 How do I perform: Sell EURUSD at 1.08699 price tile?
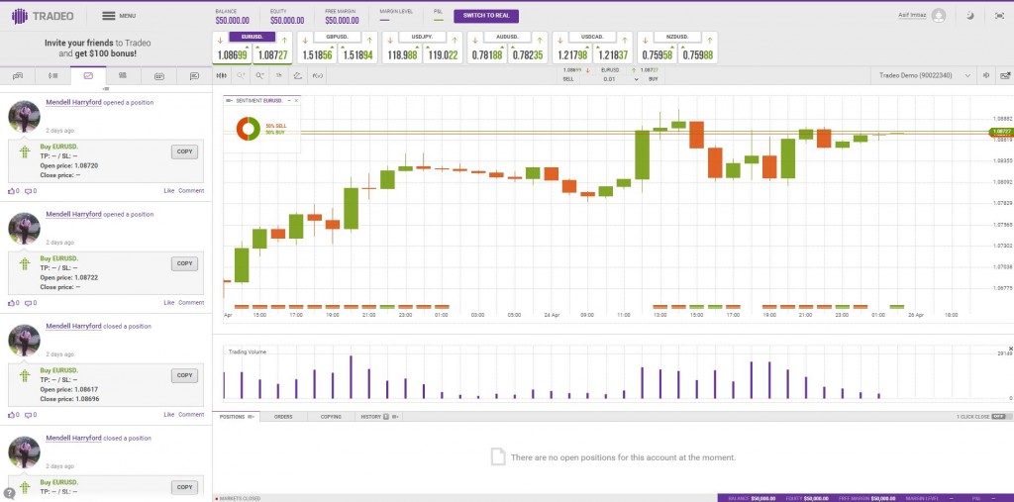232,55
